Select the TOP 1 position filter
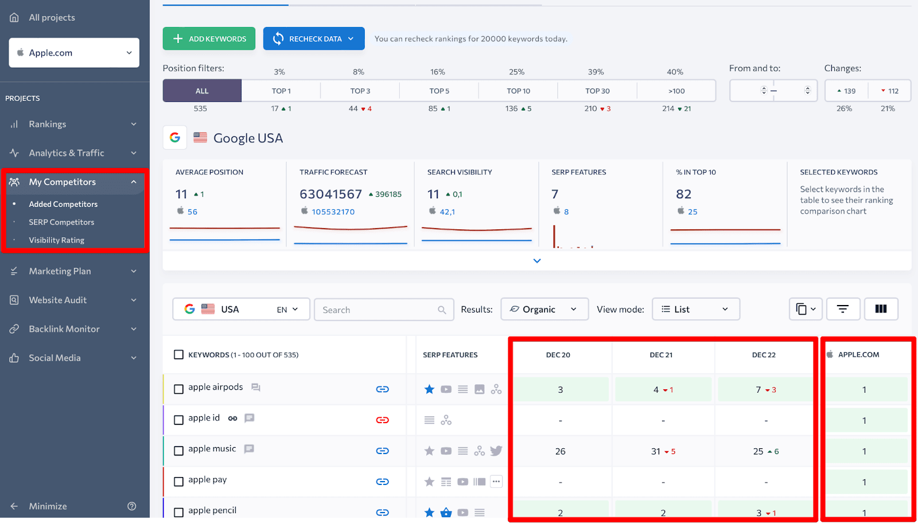Screen dimensions: 918x524 point(281,91)
